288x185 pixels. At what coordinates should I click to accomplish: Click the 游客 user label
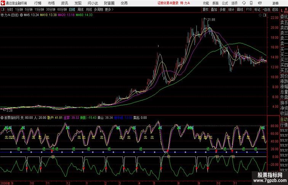(x=275, y=3)
